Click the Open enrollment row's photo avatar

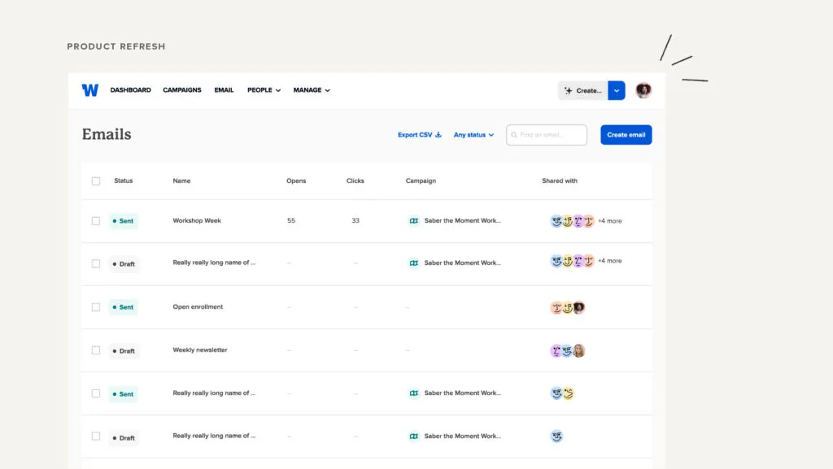pyautogui.click(x=579, y=307)
